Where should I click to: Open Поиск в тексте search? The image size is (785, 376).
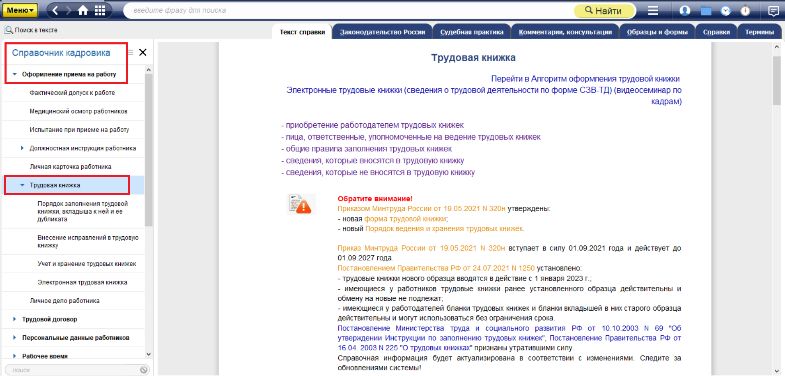click(x=31, y=30)
